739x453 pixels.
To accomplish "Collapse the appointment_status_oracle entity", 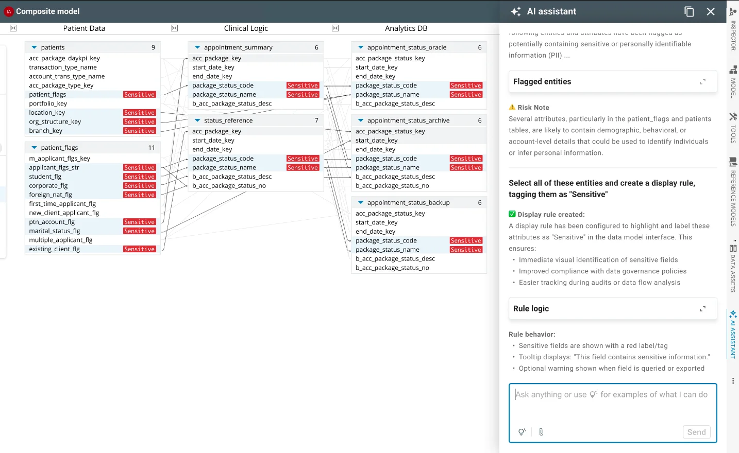I will click(x=361, y=47).
